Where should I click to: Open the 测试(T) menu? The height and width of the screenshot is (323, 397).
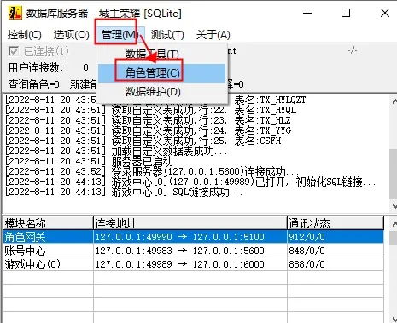coord(167,35)
